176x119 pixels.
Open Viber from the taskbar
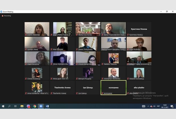(x=28, y=106)
